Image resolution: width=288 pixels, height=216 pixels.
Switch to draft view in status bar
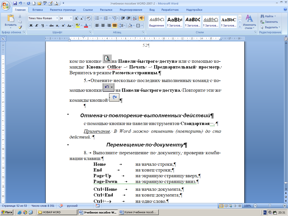point(240,206)
